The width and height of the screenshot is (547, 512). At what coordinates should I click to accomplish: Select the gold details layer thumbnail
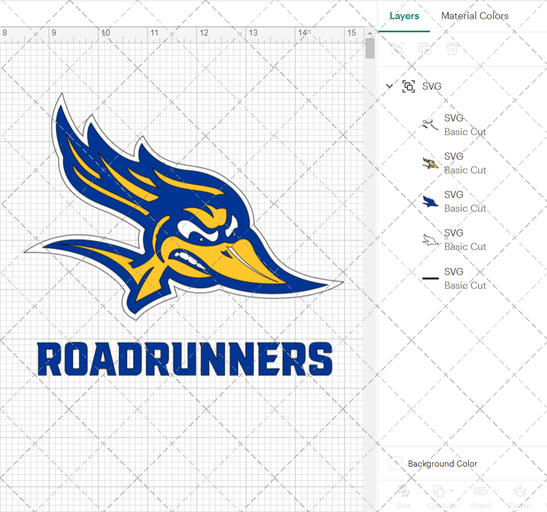[x=430, y=163]
